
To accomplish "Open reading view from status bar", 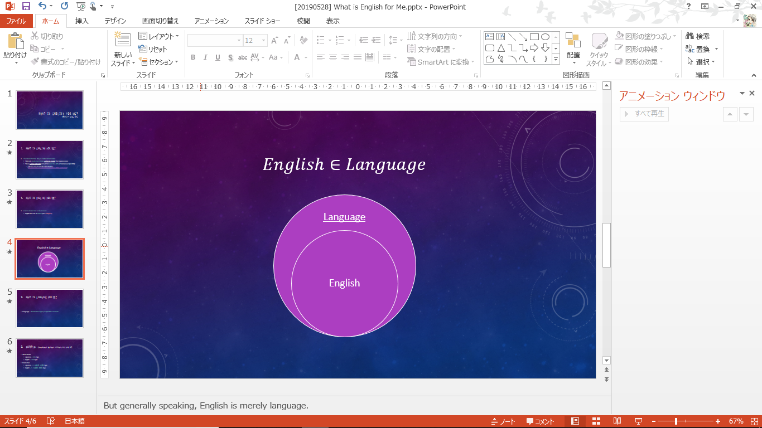I will pyautogui.click(x=618, y=421).
